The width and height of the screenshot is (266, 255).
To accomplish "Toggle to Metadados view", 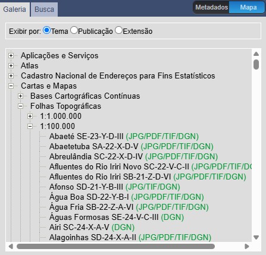I will pos(211,7).
